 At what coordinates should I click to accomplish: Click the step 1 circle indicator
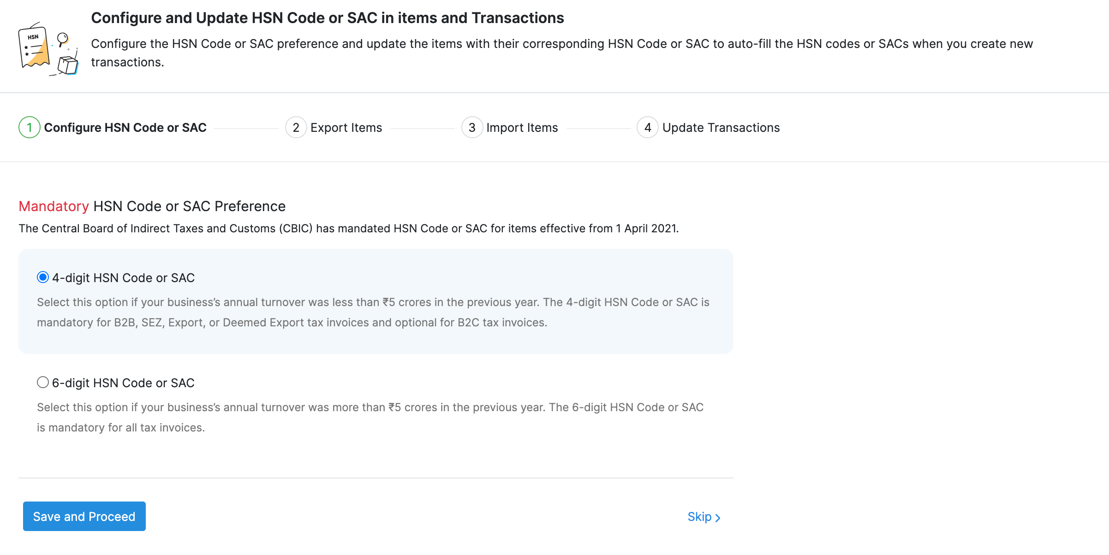click(29, 127)
